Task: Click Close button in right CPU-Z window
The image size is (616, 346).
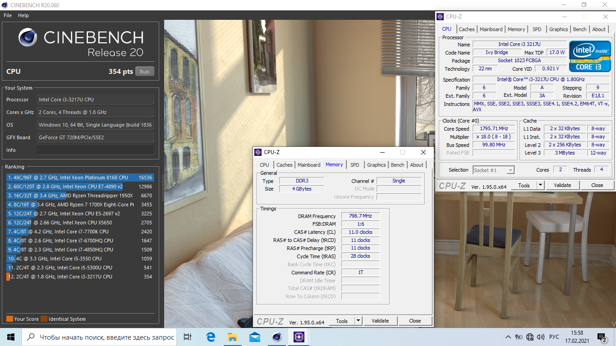Action: coord(597,185)
